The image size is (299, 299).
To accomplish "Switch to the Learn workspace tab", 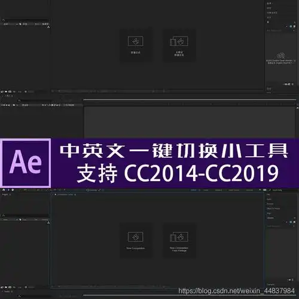I will (x=206, y=190).
